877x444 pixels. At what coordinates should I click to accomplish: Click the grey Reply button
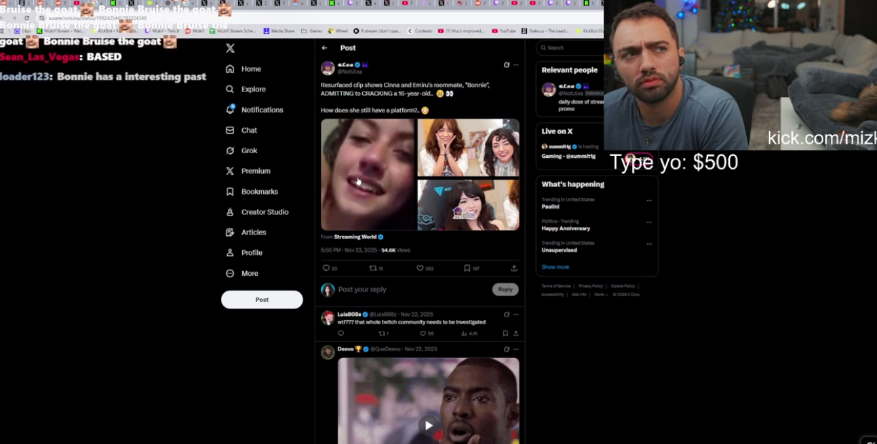click(505, 289)
